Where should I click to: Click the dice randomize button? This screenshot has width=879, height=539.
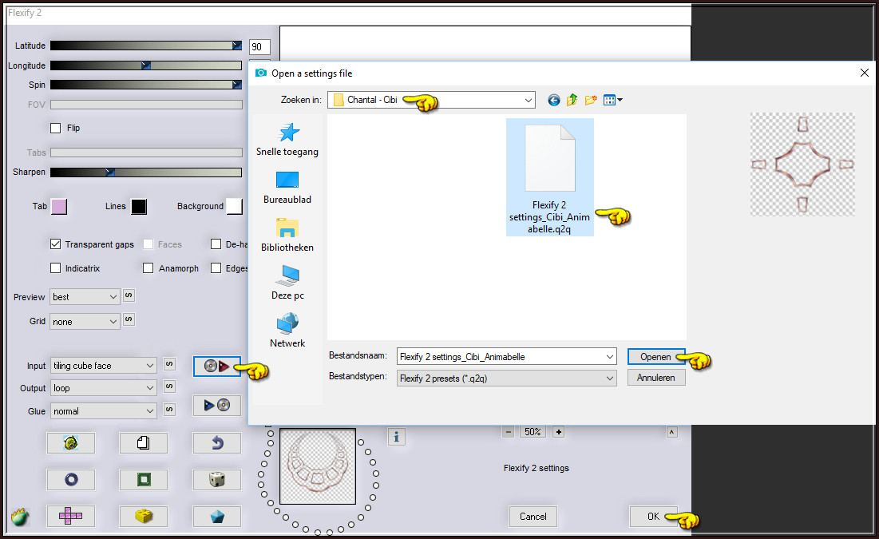point(217,480)
